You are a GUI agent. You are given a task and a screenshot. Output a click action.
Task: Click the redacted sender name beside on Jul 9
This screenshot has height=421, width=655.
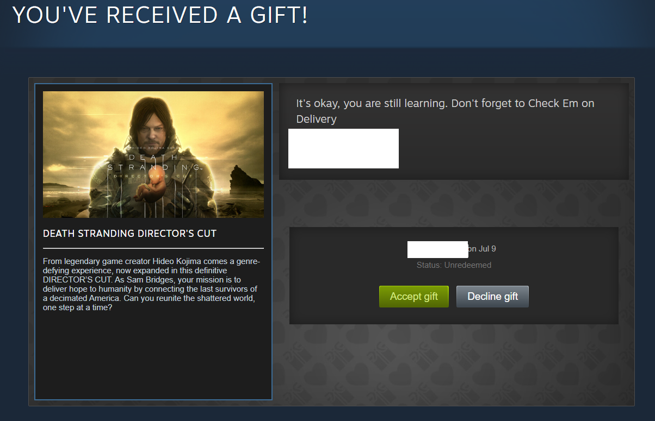pyautogui.click(x=437, y=249)
